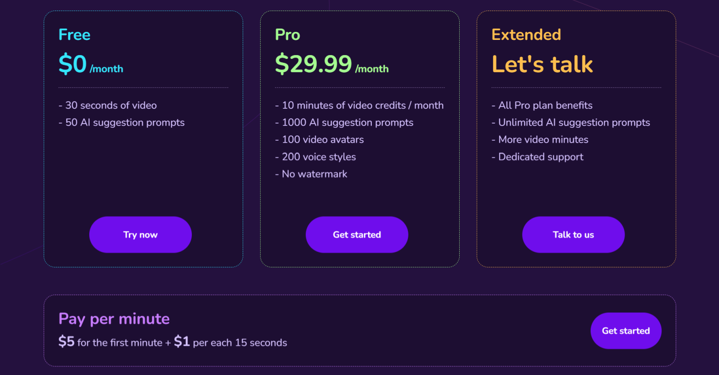The image size is (719, 375).
Task: Select the 50 AI suggestion prompts line
Action: [122, 123]
